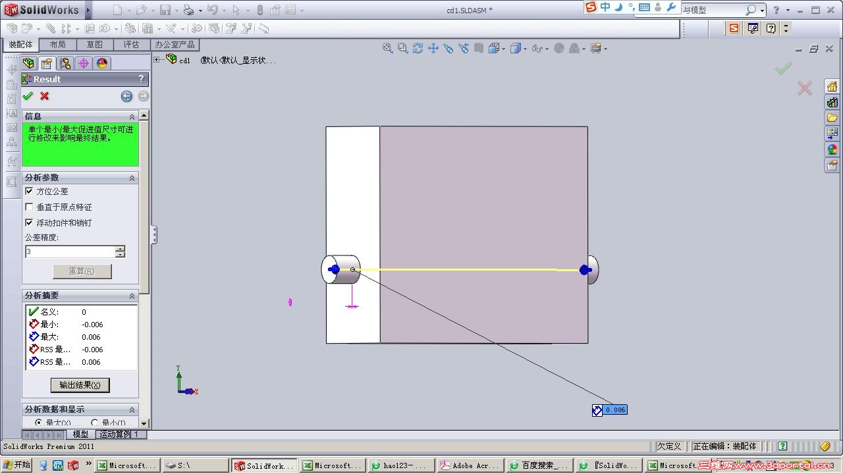Toggle the 方位公差 checkbox

pyautogui.click(x=29, y=191)
